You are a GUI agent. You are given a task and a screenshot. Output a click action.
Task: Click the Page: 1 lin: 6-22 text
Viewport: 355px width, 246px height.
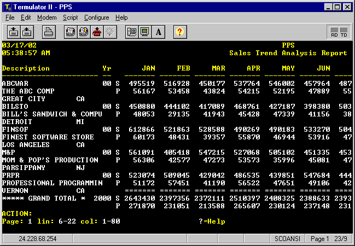(39, 221)
